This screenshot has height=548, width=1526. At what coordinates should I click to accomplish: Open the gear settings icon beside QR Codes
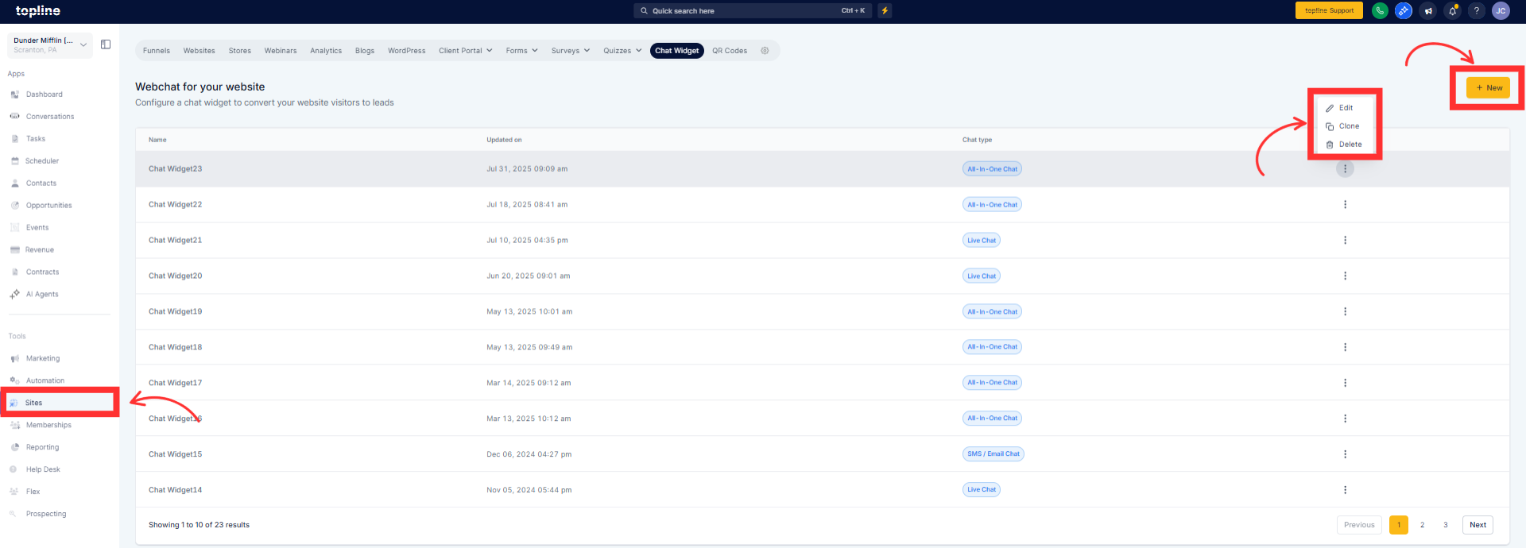point(765,51)
